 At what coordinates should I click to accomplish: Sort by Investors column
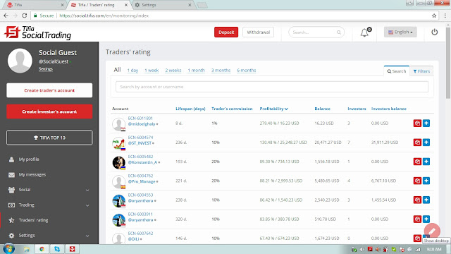357,109
